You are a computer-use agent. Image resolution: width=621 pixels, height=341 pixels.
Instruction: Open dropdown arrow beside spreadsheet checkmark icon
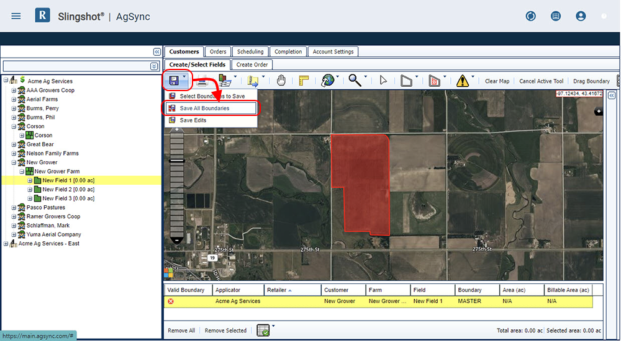273,326
